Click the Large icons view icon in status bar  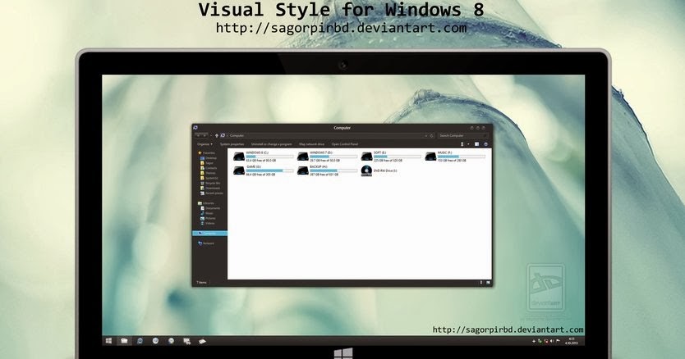[488, 283]
